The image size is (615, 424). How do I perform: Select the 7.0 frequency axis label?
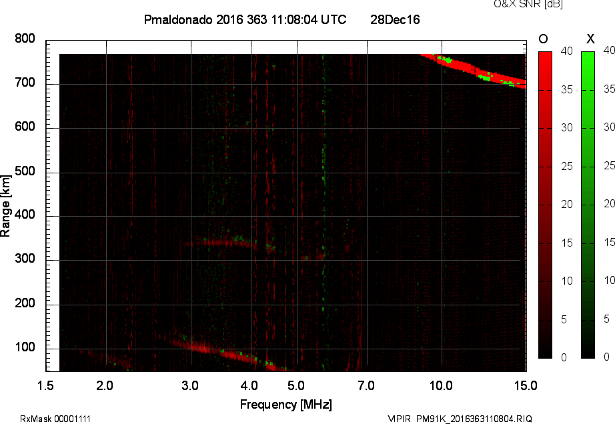pos(366,385)
